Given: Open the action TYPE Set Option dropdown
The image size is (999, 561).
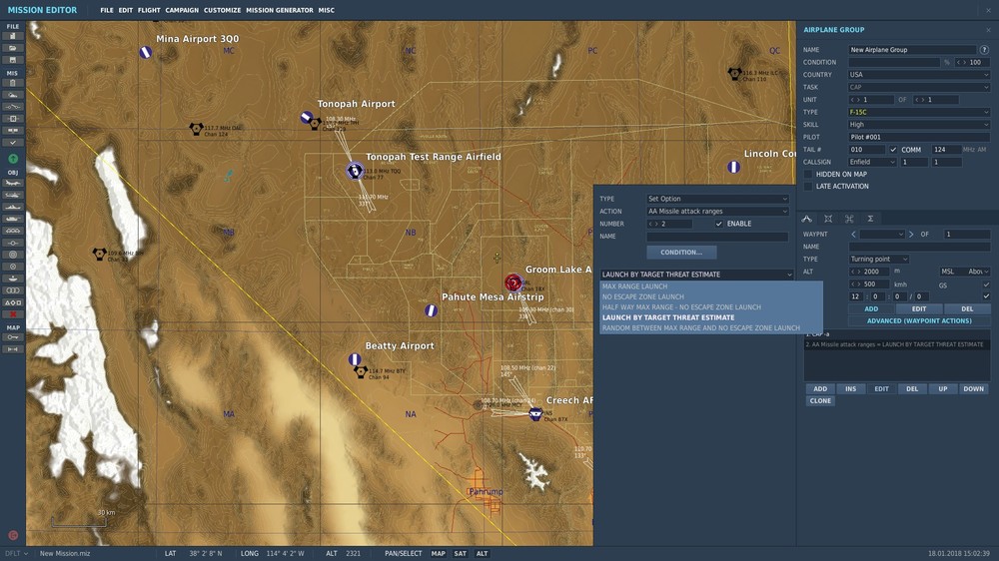Looking at the screenshot, I should tap(717, 199).
